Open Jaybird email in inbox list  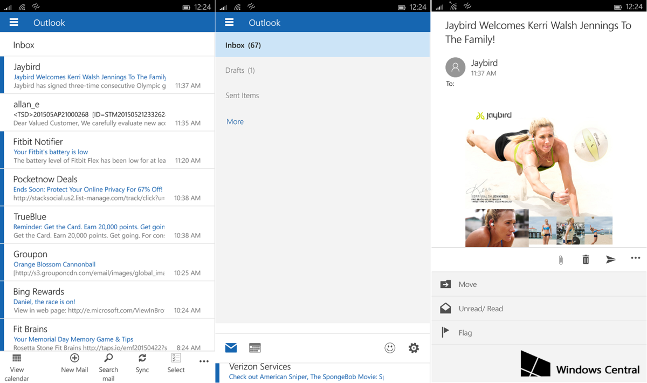point(107,75)
